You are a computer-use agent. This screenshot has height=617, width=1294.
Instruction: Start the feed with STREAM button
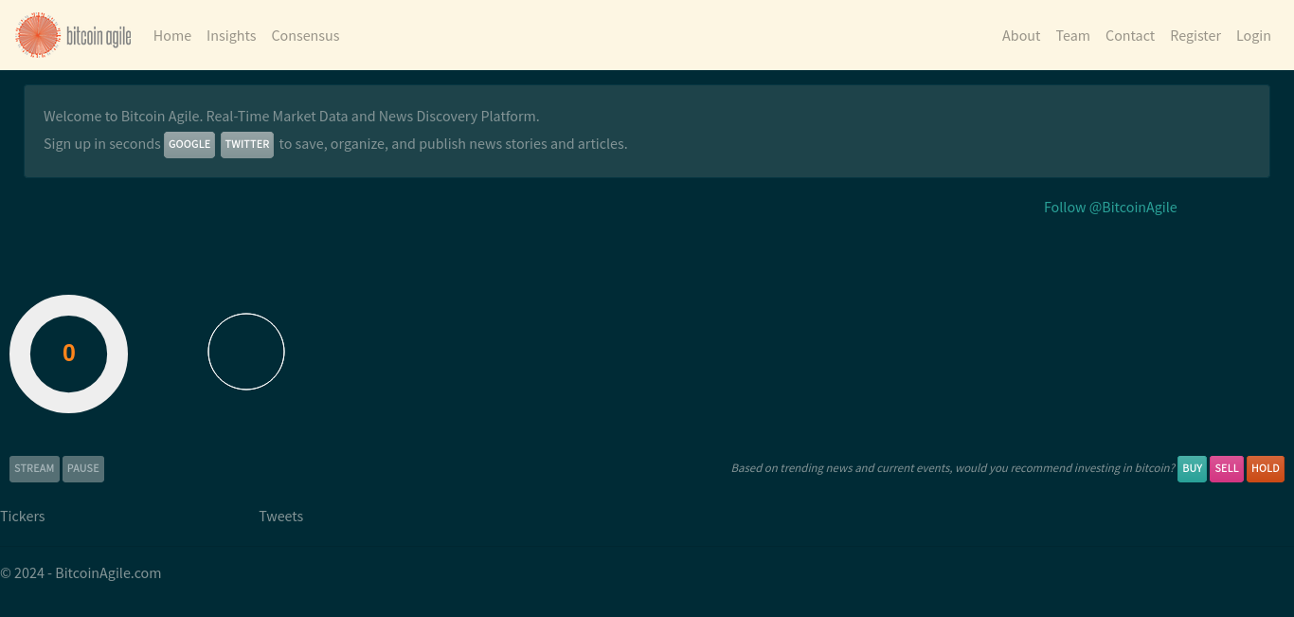pyautogui.click(x=34, y=468)
